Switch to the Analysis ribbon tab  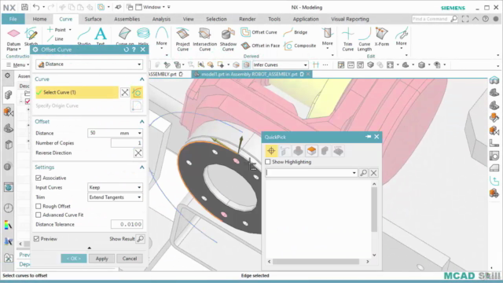pyautogui.click(x=161, y=19)
